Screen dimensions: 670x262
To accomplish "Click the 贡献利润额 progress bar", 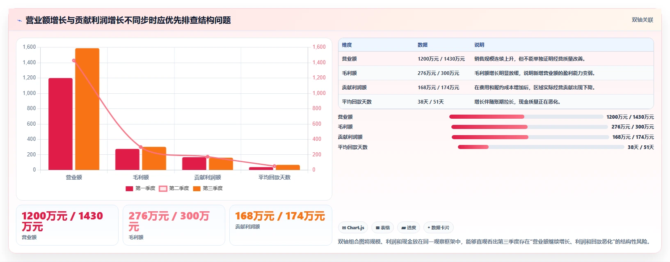I will tap(530, 137).
